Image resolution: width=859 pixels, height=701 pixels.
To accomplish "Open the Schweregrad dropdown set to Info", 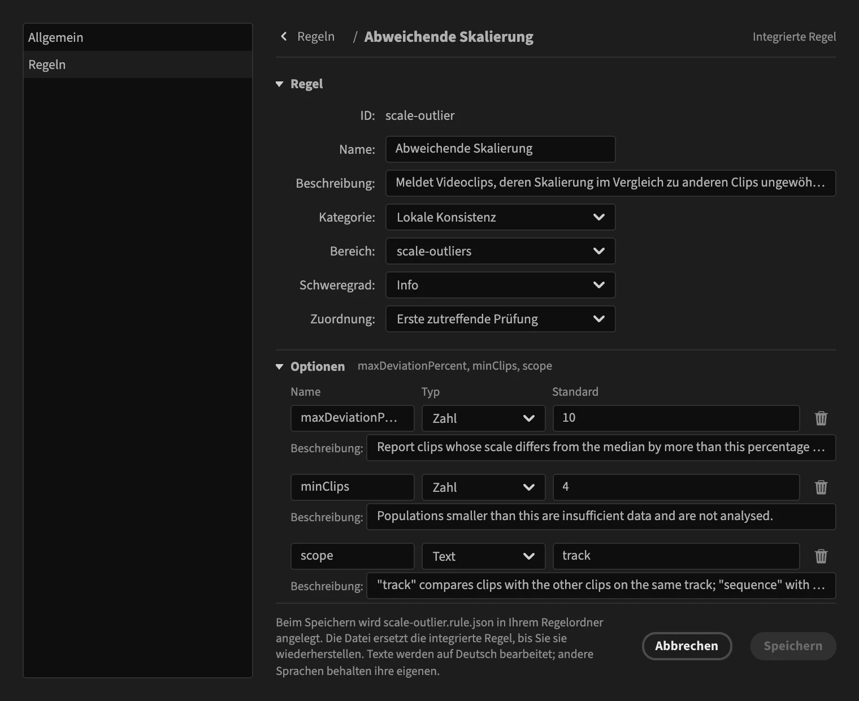I will pos(500,285).
